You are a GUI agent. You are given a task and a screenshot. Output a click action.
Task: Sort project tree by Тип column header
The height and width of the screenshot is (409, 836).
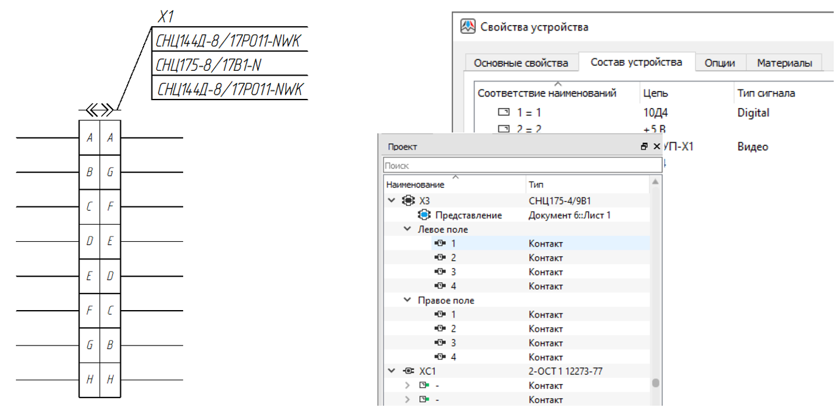point(536,184)
